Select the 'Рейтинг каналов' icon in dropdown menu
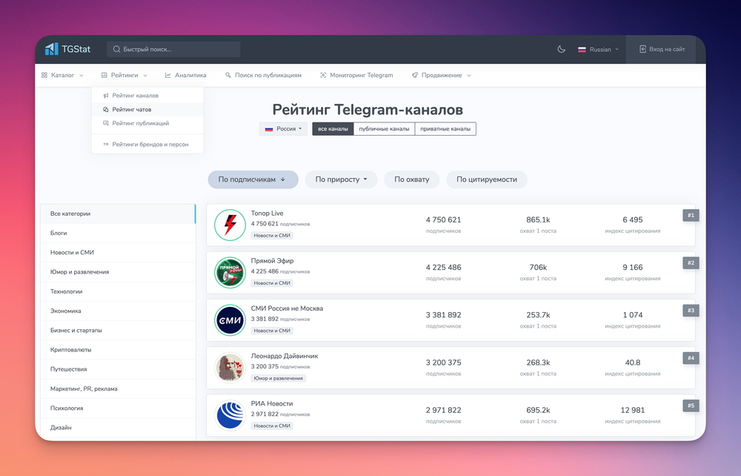The width and height of the screenshot is (741, 476). tap(106, 95)
